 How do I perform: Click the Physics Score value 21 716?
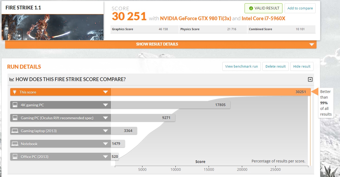coord(232,29)
